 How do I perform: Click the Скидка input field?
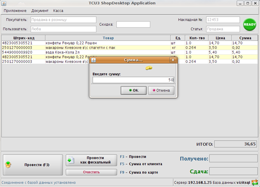(133, 25)
